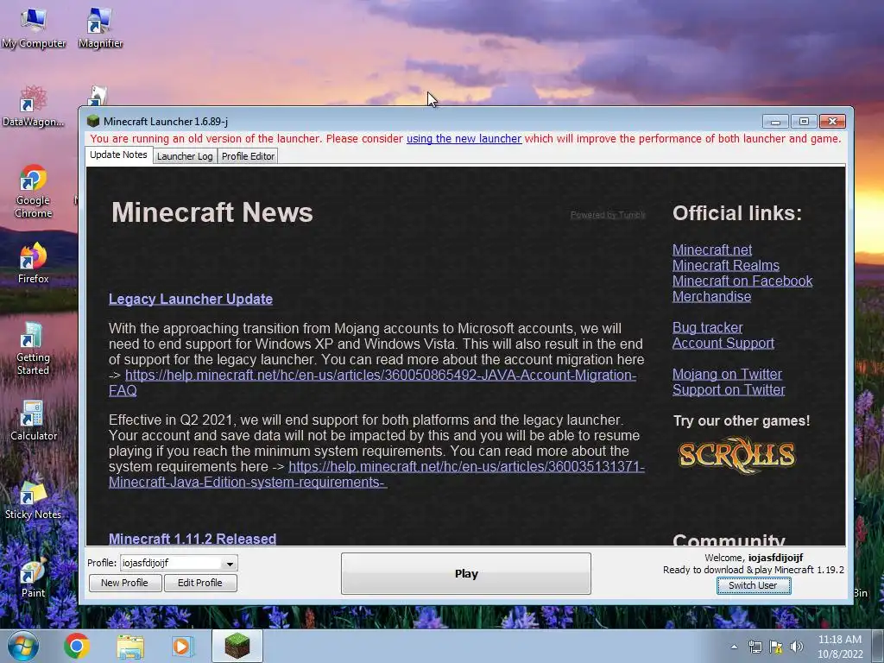884x663 pixels.
Task: Open Sticky Notes desktop shortcut
Action: 34,499
